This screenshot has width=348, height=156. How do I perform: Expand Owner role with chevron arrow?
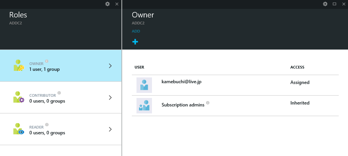110,66
